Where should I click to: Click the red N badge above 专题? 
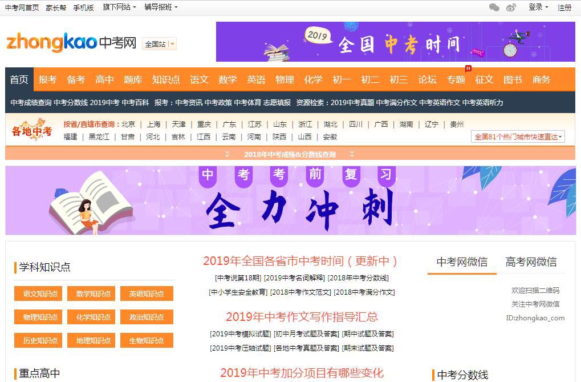(x=468, y=69)
